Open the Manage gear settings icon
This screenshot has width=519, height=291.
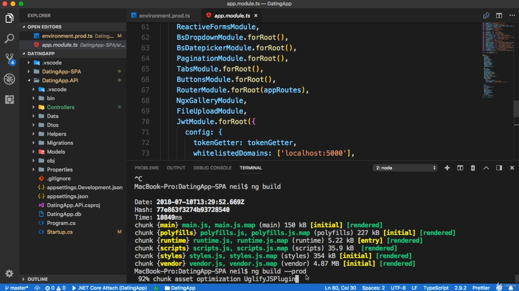pos(9,273)
